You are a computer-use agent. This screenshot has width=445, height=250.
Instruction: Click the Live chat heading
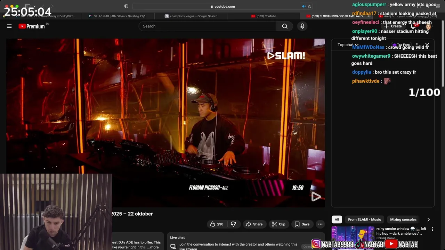click(x=177, y=237)
